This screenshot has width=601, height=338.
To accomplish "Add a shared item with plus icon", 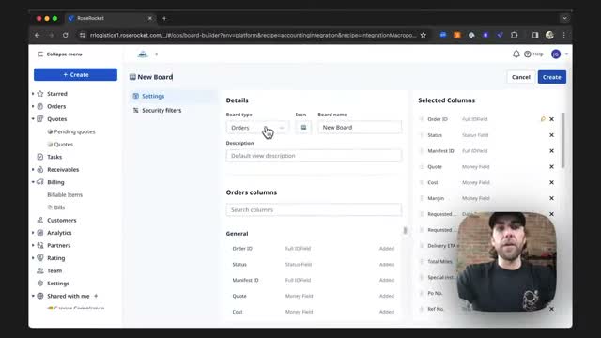I will tap(96, 296).
